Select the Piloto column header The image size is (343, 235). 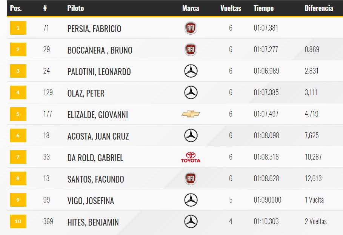click(75, 8)
